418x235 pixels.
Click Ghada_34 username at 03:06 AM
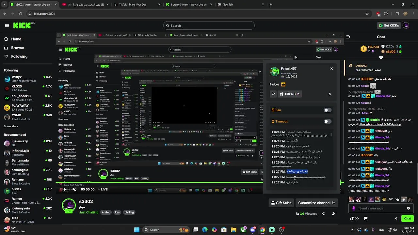[x=383, y=186]
